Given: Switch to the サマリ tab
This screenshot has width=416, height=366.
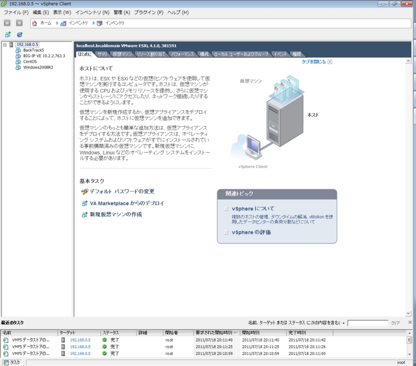Looking at the screenshot, I should 102,55.
